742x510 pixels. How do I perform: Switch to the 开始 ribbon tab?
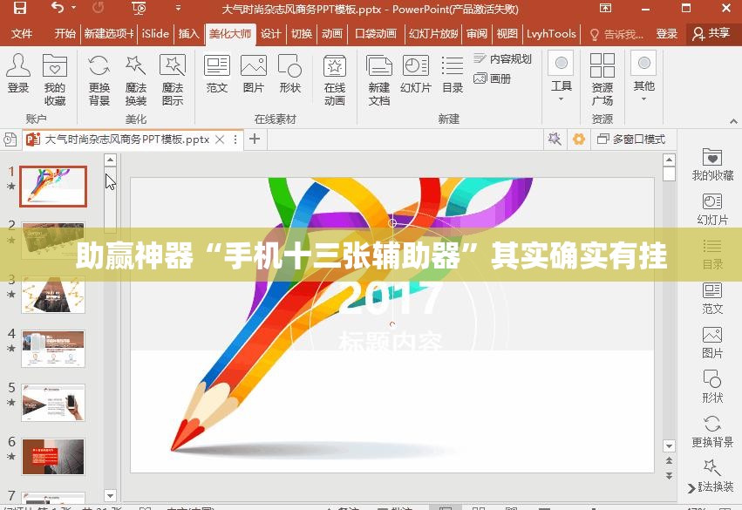click(x=65, y=34)
